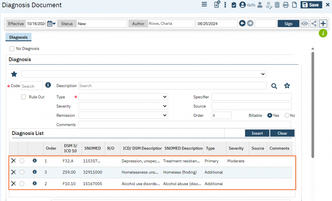Click the trash delete icon in toolbar
The height and width of the screenshot is (201, 332).
tap(277, 5)
